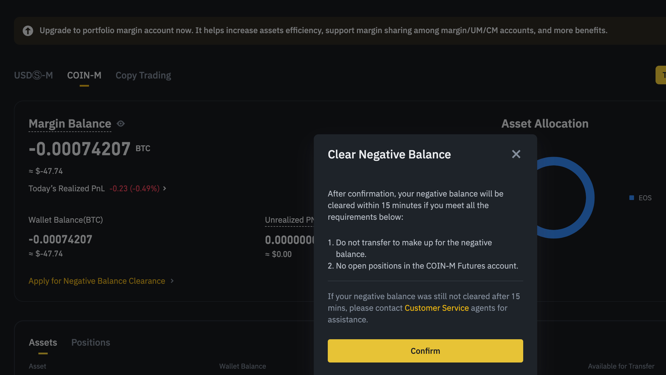Click the upgrade arrow icon in the banner
The image size is (666, 375).
coord(28,31)
